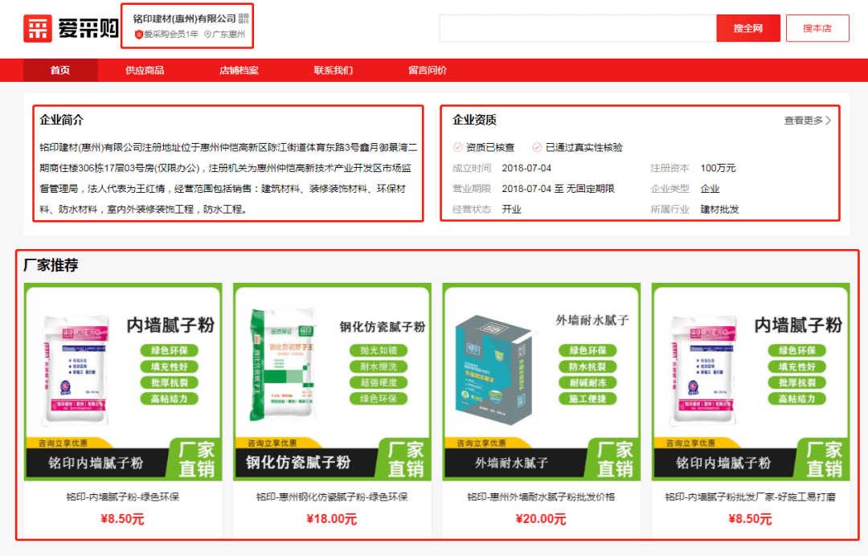Open 外墙耐水腻子 product image

click(542, 382)
